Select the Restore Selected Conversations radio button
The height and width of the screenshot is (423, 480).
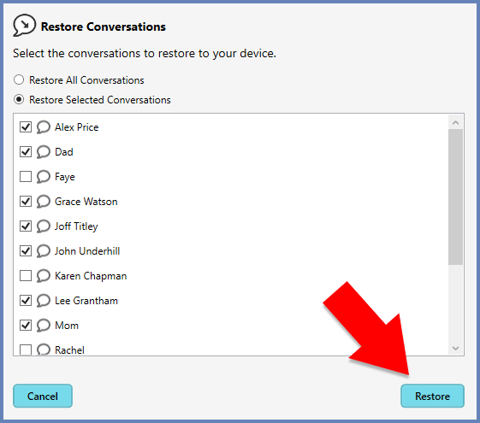tap(19, 100)
